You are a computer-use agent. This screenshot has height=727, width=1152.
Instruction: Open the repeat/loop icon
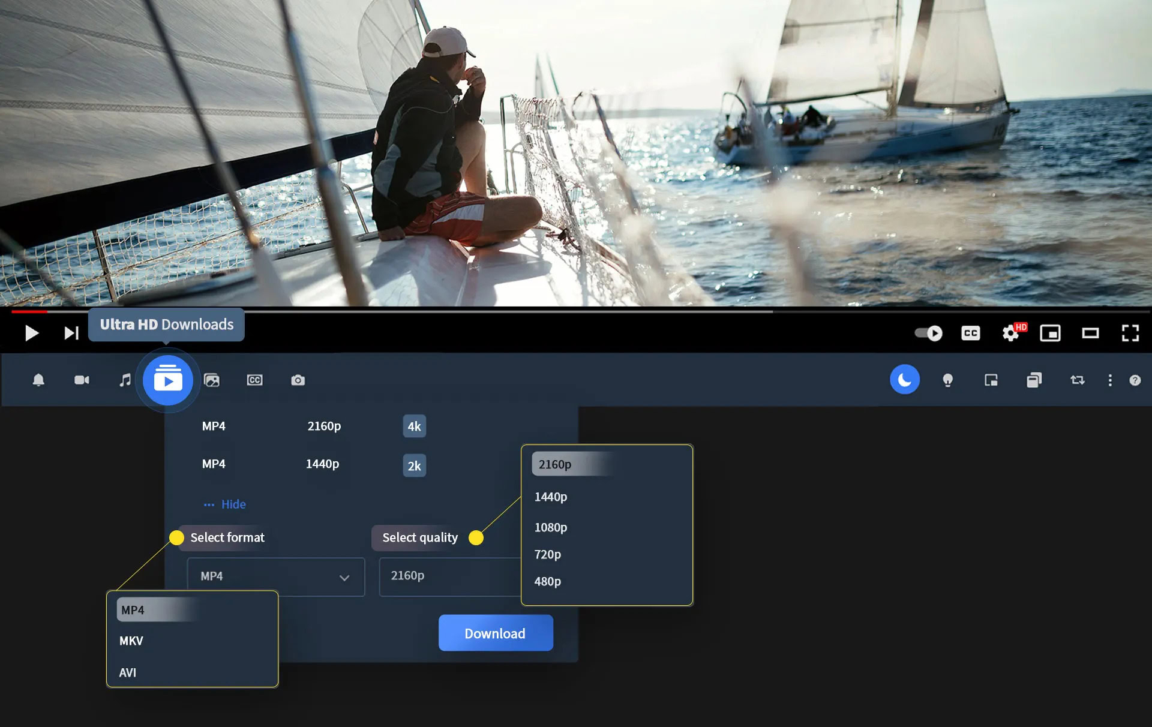click(1076, 380)
